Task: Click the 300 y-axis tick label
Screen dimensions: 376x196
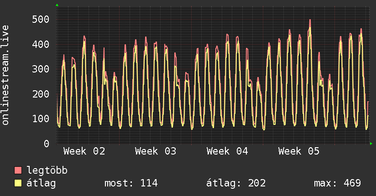Action: [x=41, y=69]
